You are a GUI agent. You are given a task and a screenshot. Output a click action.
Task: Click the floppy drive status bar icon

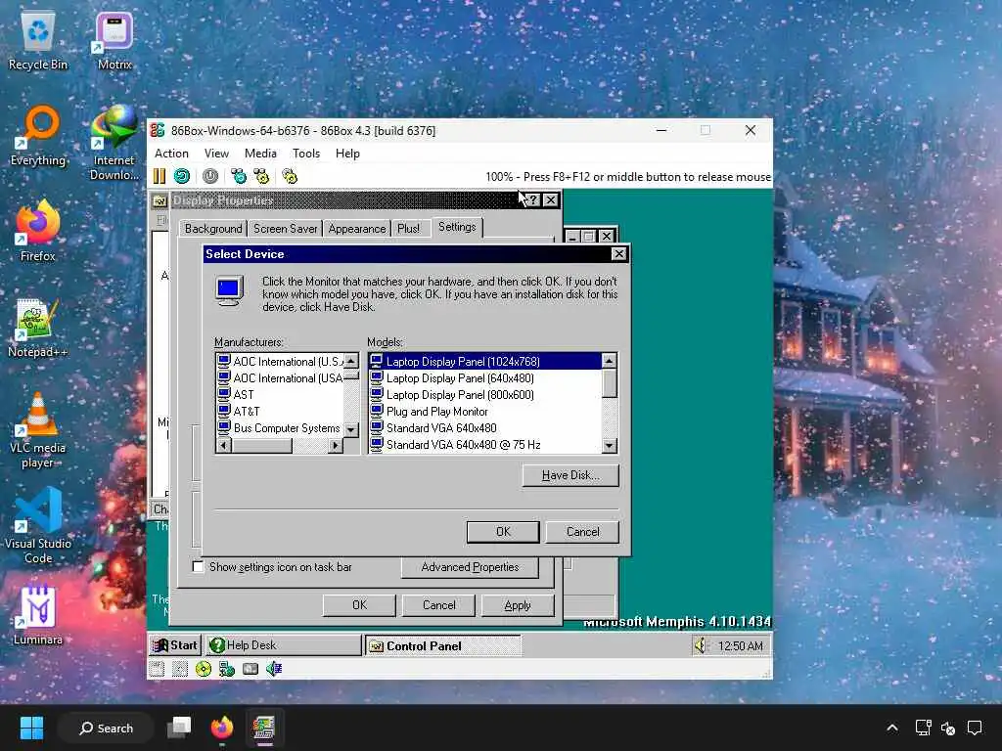pyautogui.click(x=158, y=669)
